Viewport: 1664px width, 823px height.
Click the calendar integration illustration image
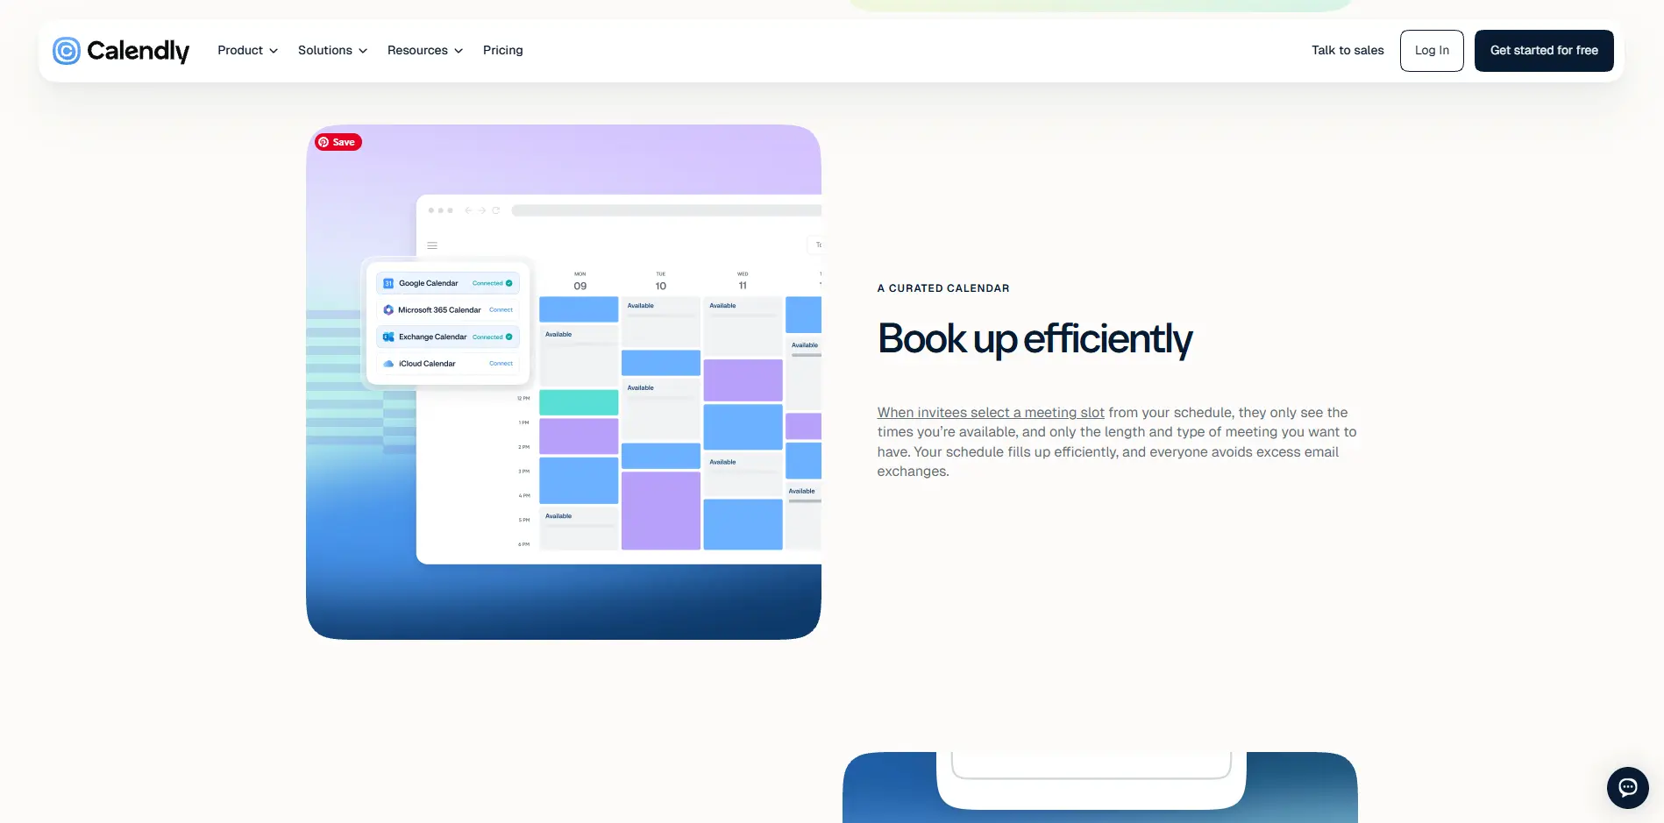tap(564, 382)
